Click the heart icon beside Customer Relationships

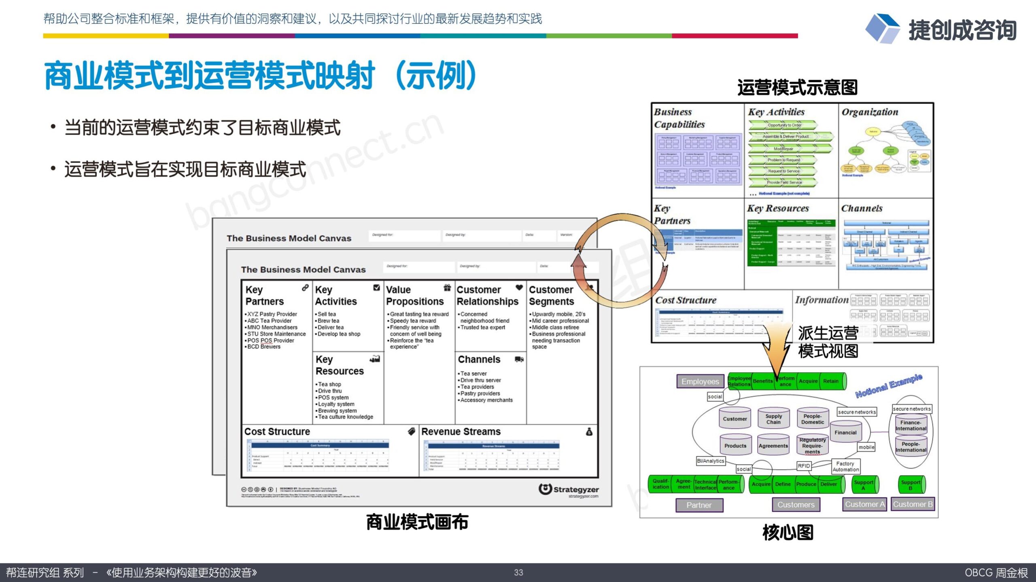pyautogui.click(x=519, y=287)
